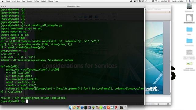196x110 pixels.
Task: Switch to iTerm terminal in Dock
Action: [86, 107]
